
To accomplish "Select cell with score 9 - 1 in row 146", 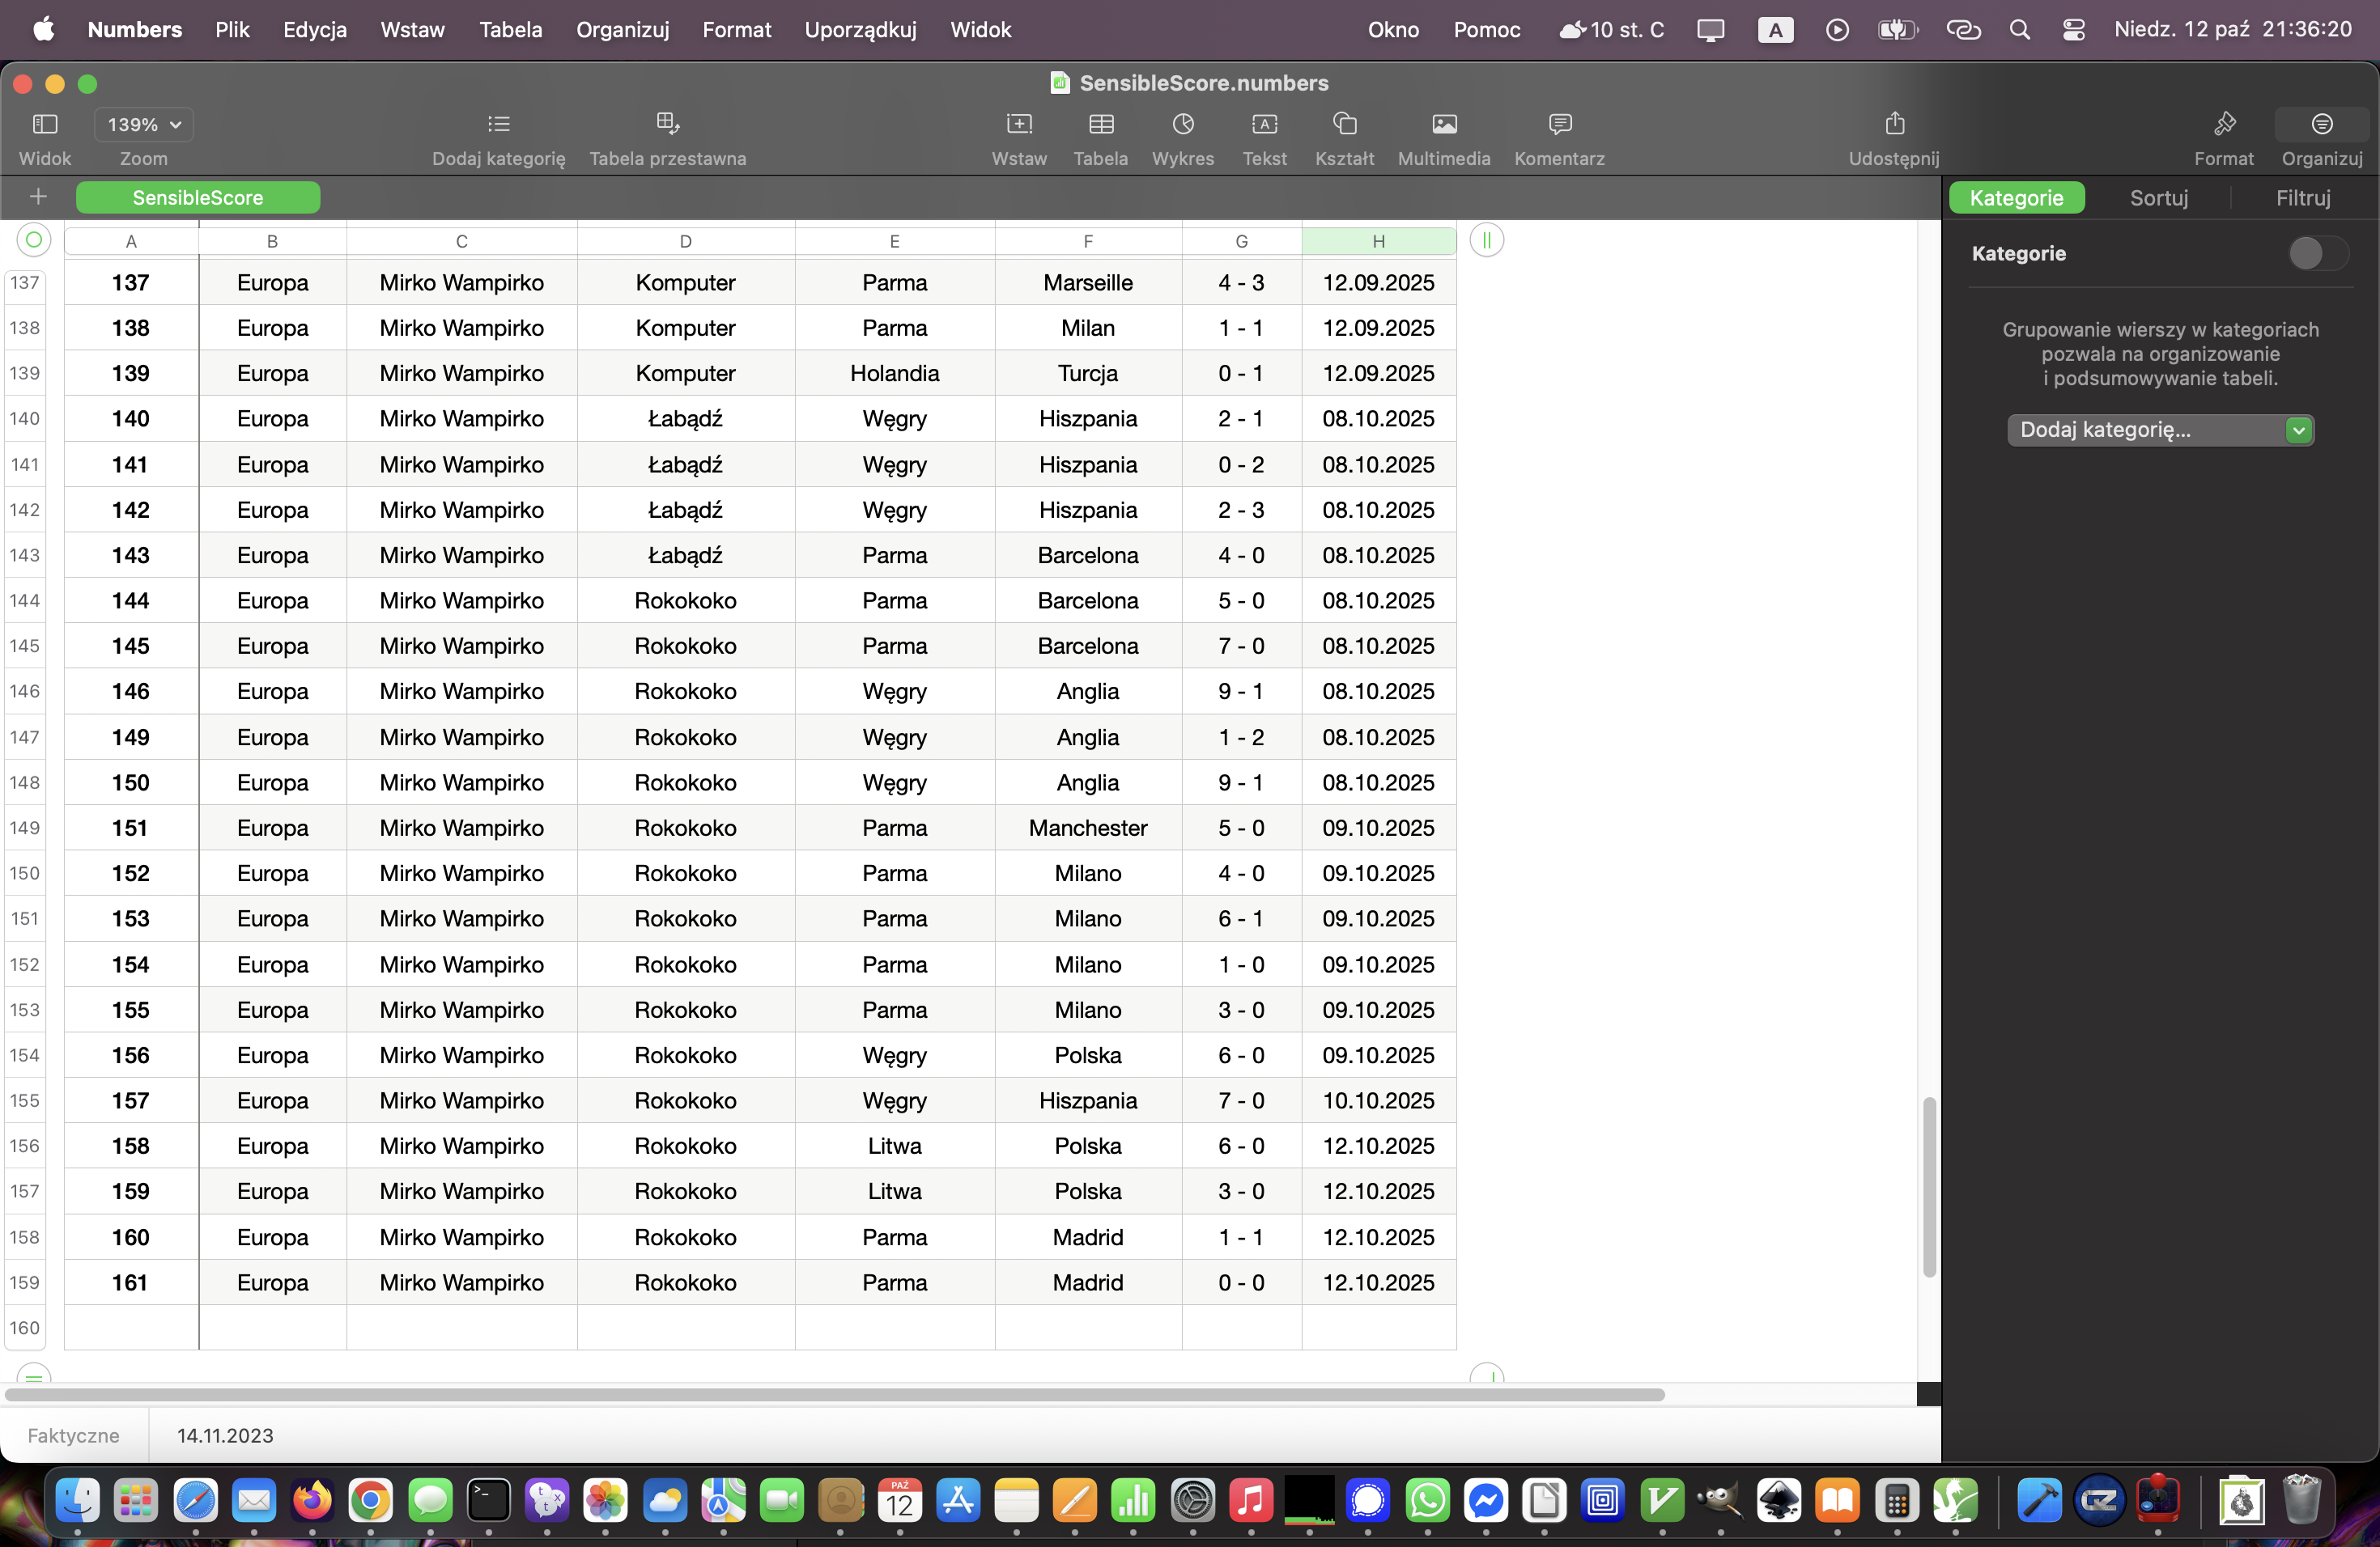I will pos(1241,692).
